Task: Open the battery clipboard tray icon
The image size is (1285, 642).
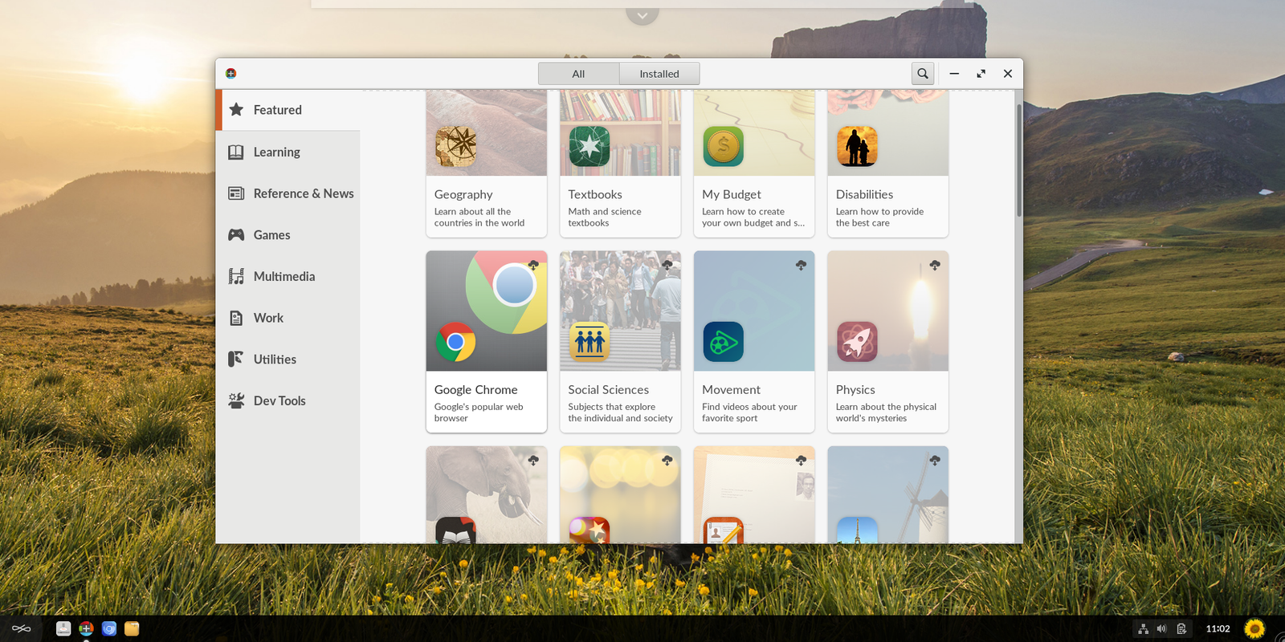Action: click(1181, 628)
